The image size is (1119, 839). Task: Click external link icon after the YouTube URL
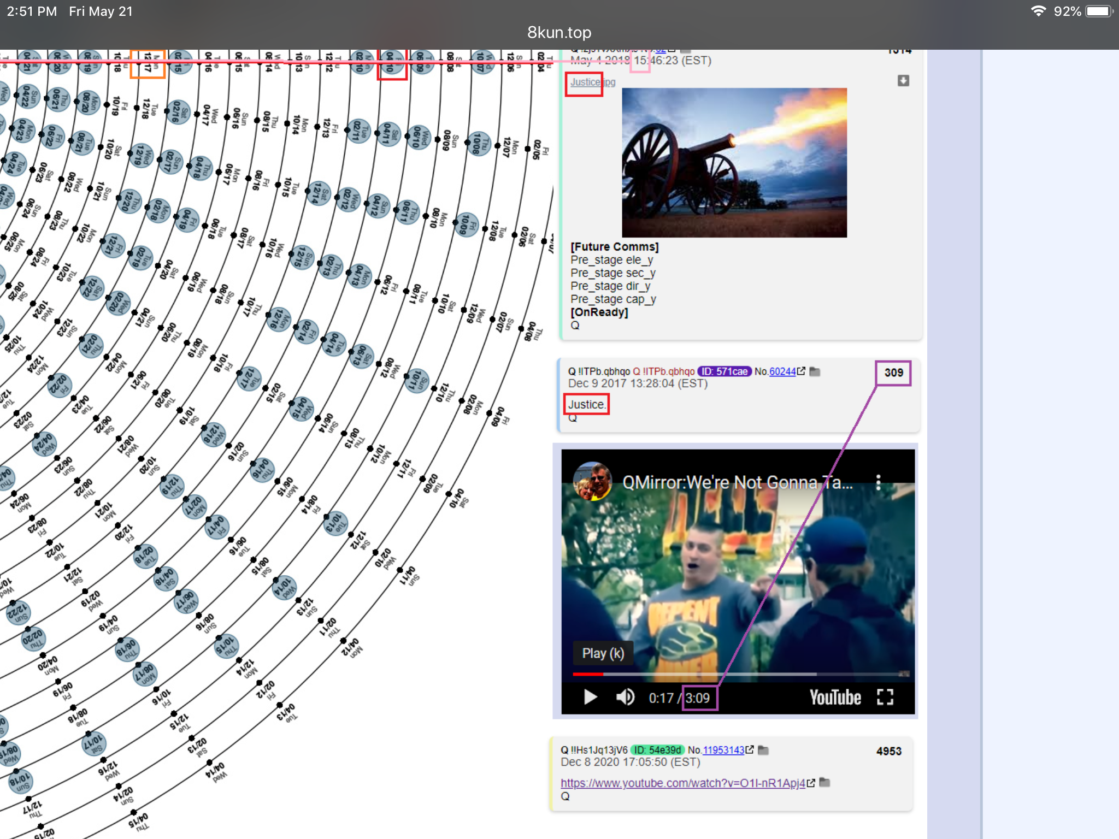point(811,783)
